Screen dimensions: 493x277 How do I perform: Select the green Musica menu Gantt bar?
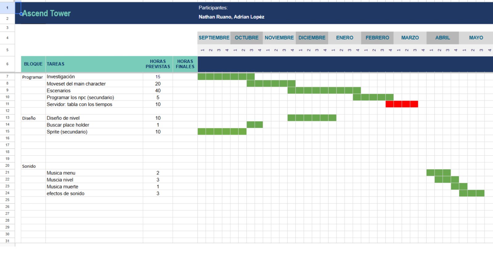(439, 173)
